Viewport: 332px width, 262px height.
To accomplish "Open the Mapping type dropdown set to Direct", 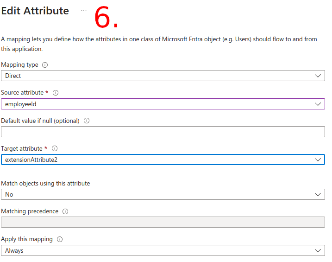I will pos(163,76).
